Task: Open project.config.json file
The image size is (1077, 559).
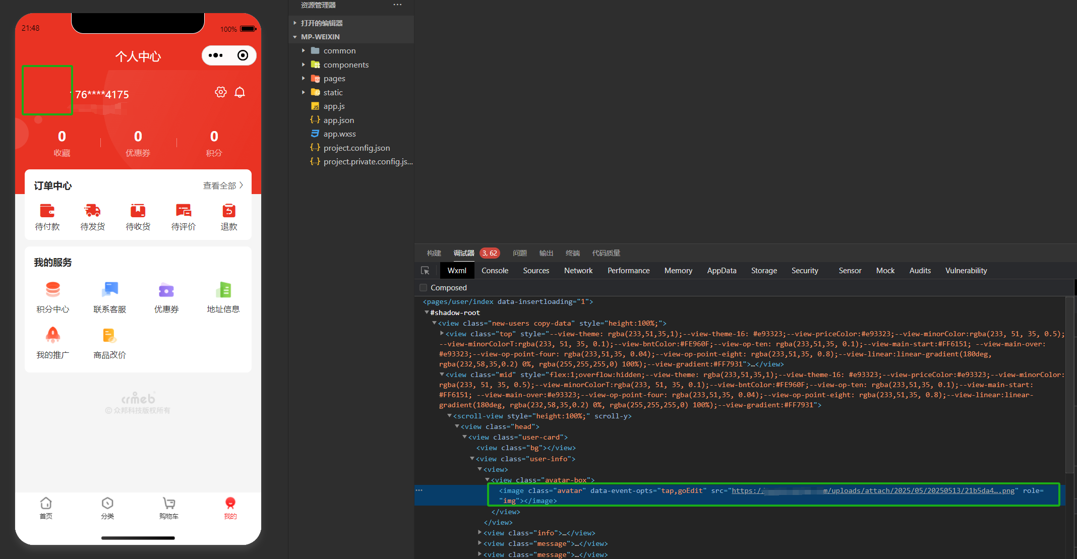Action: tap(356, 148)
